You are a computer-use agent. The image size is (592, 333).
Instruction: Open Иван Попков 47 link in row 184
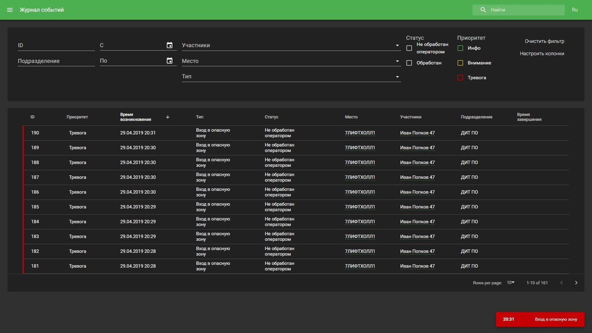pyautogui.click(x=417, y=222)
